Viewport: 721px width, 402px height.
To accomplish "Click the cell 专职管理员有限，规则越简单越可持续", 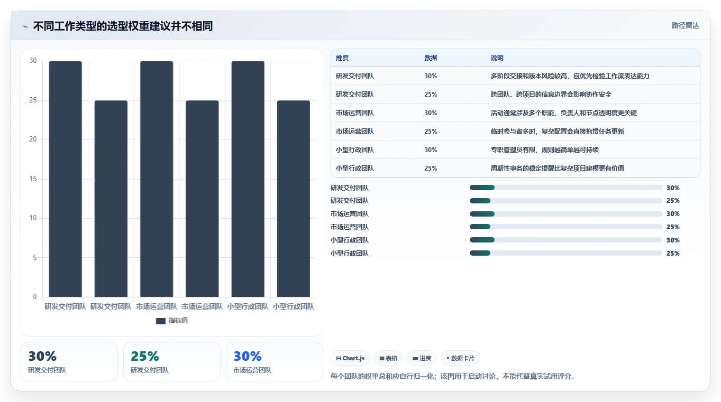I will click(545, 150).
